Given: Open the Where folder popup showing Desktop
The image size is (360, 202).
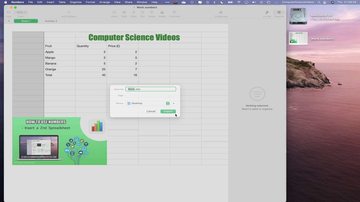Looking at the screenshot, I should coord(148,103).
